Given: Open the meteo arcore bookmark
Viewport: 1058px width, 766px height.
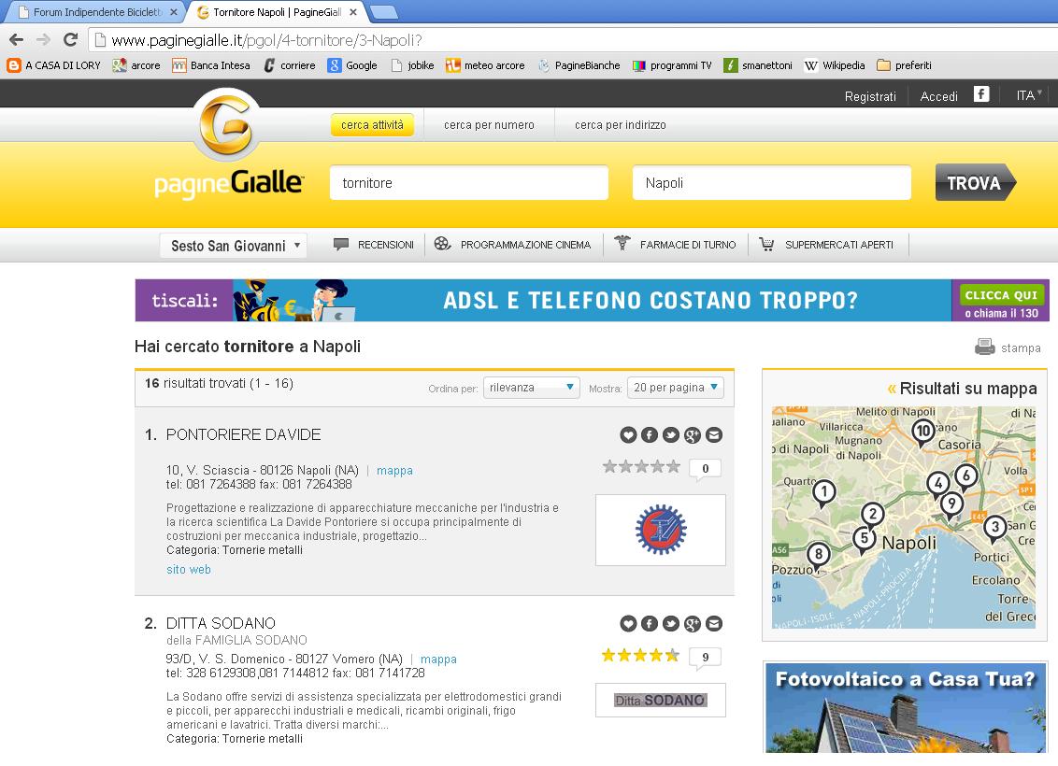Looking at the screenshot, I should [485, 65].
